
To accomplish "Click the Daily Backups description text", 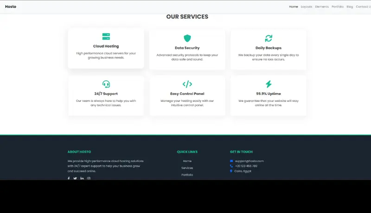I will tap(269, 57).
